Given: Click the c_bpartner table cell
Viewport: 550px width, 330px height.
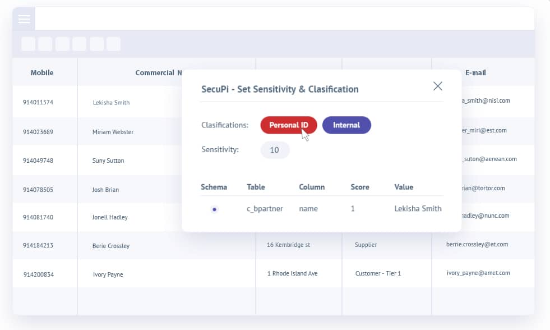Looking at the screenshot, I should [265, 209].
